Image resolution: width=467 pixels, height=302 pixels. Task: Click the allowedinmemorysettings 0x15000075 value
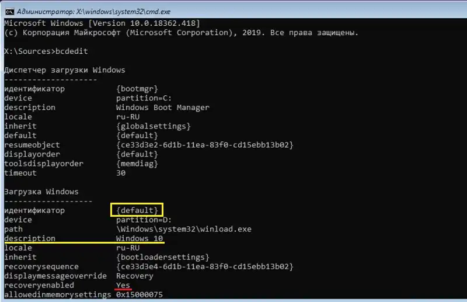pyautogui.click(x=140, y=294)
